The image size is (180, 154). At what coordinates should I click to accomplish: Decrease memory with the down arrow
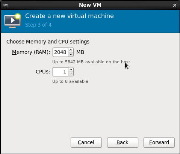(x=71, y=54)
